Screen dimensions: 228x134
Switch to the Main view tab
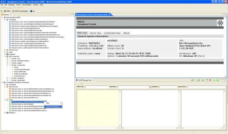point(82,33)
